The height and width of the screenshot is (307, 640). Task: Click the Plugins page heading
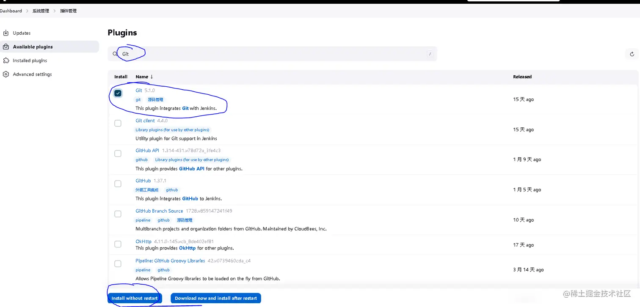coord(122,33)
